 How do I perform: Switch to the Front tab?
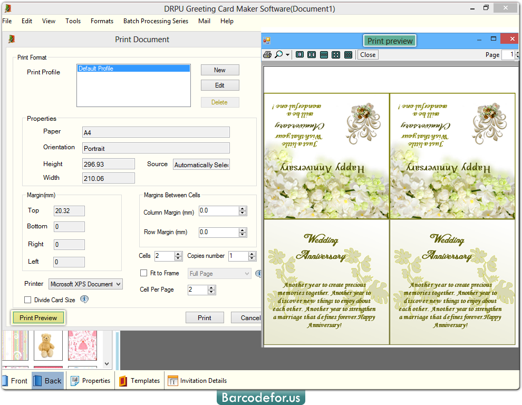coord(16,380)
